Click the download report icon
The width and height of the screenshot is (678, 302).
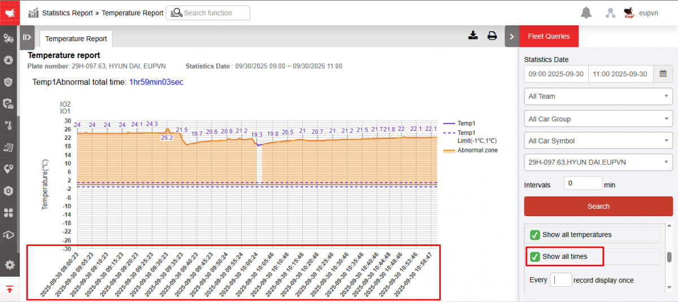pos(473,36)
